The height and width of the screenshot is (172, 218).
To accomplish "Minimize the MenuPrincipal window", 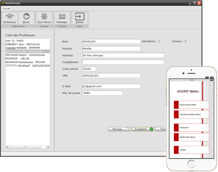I will pos(190,3).
